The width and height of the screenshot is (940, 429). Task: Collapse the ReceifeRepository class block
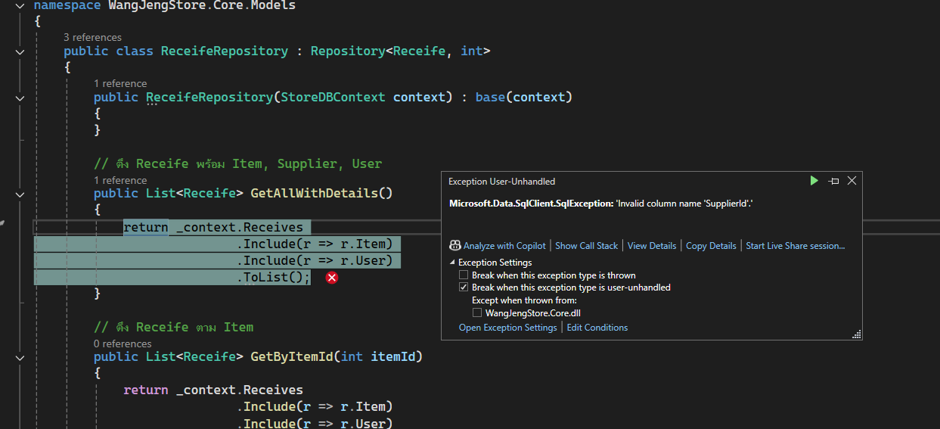click(20, 51)
